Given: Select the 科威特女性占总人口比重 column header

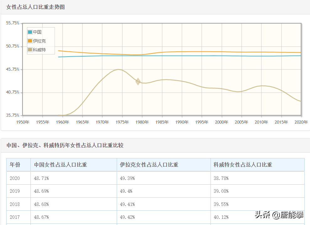Looking at the screenshot, I should point(243,165).
